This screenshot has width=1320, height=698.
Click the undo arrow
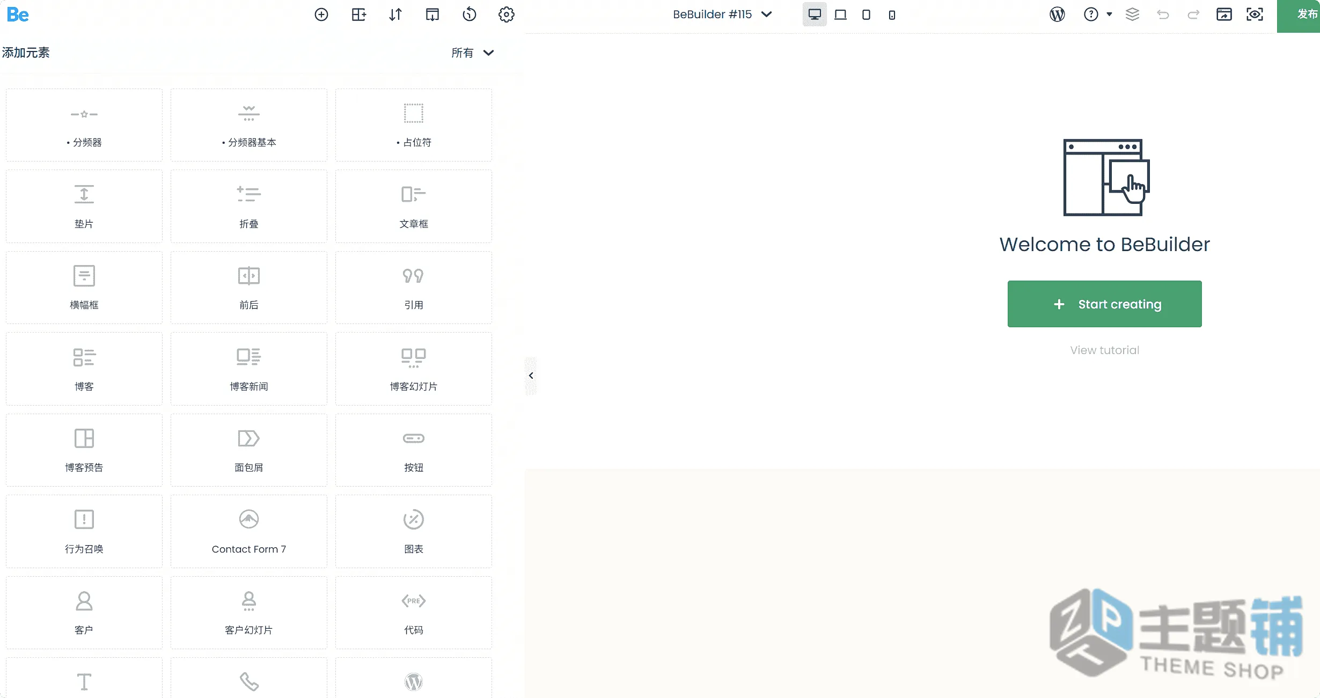click(x=1163, y=14)
